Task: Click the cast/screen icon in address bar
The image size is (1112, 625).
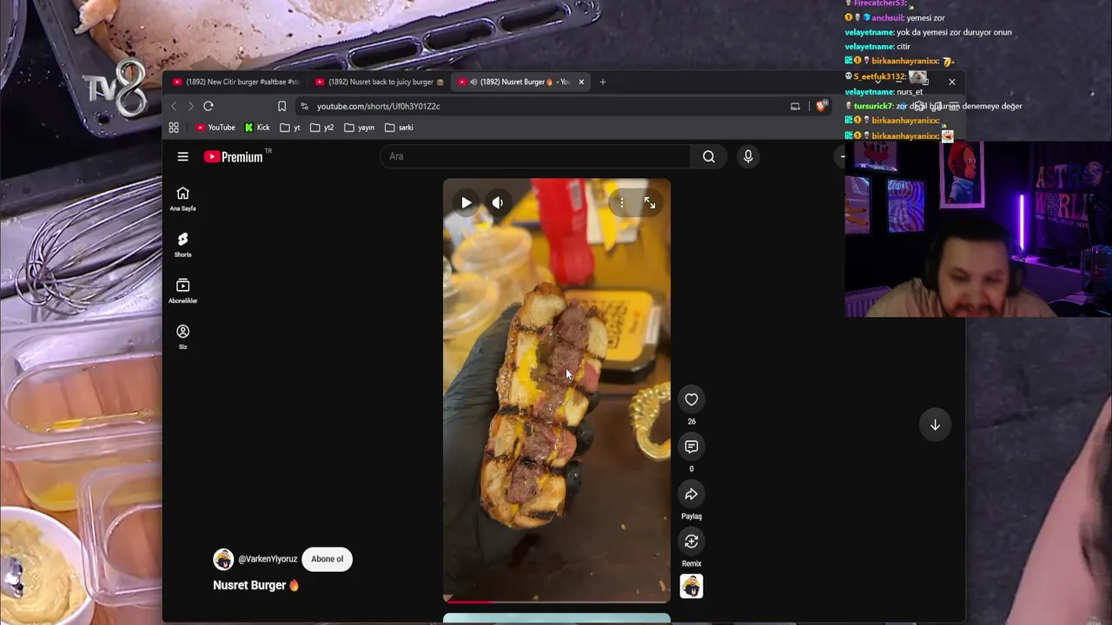Action: [795, 106]
